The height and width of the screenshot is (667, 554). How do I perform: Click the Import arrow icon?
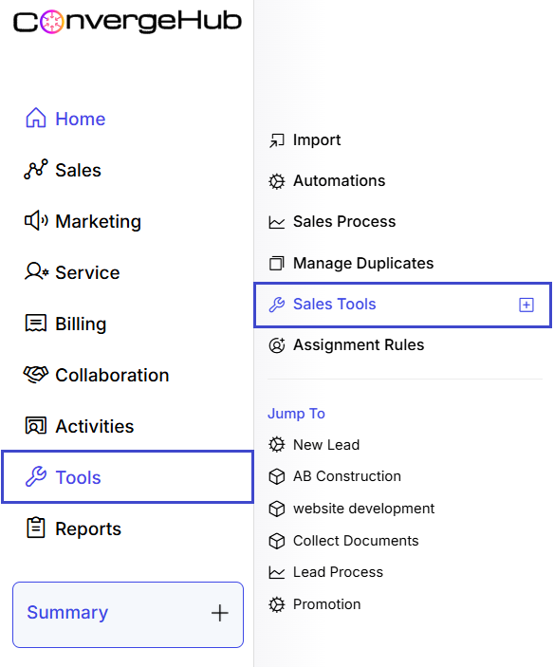(277, 140)
